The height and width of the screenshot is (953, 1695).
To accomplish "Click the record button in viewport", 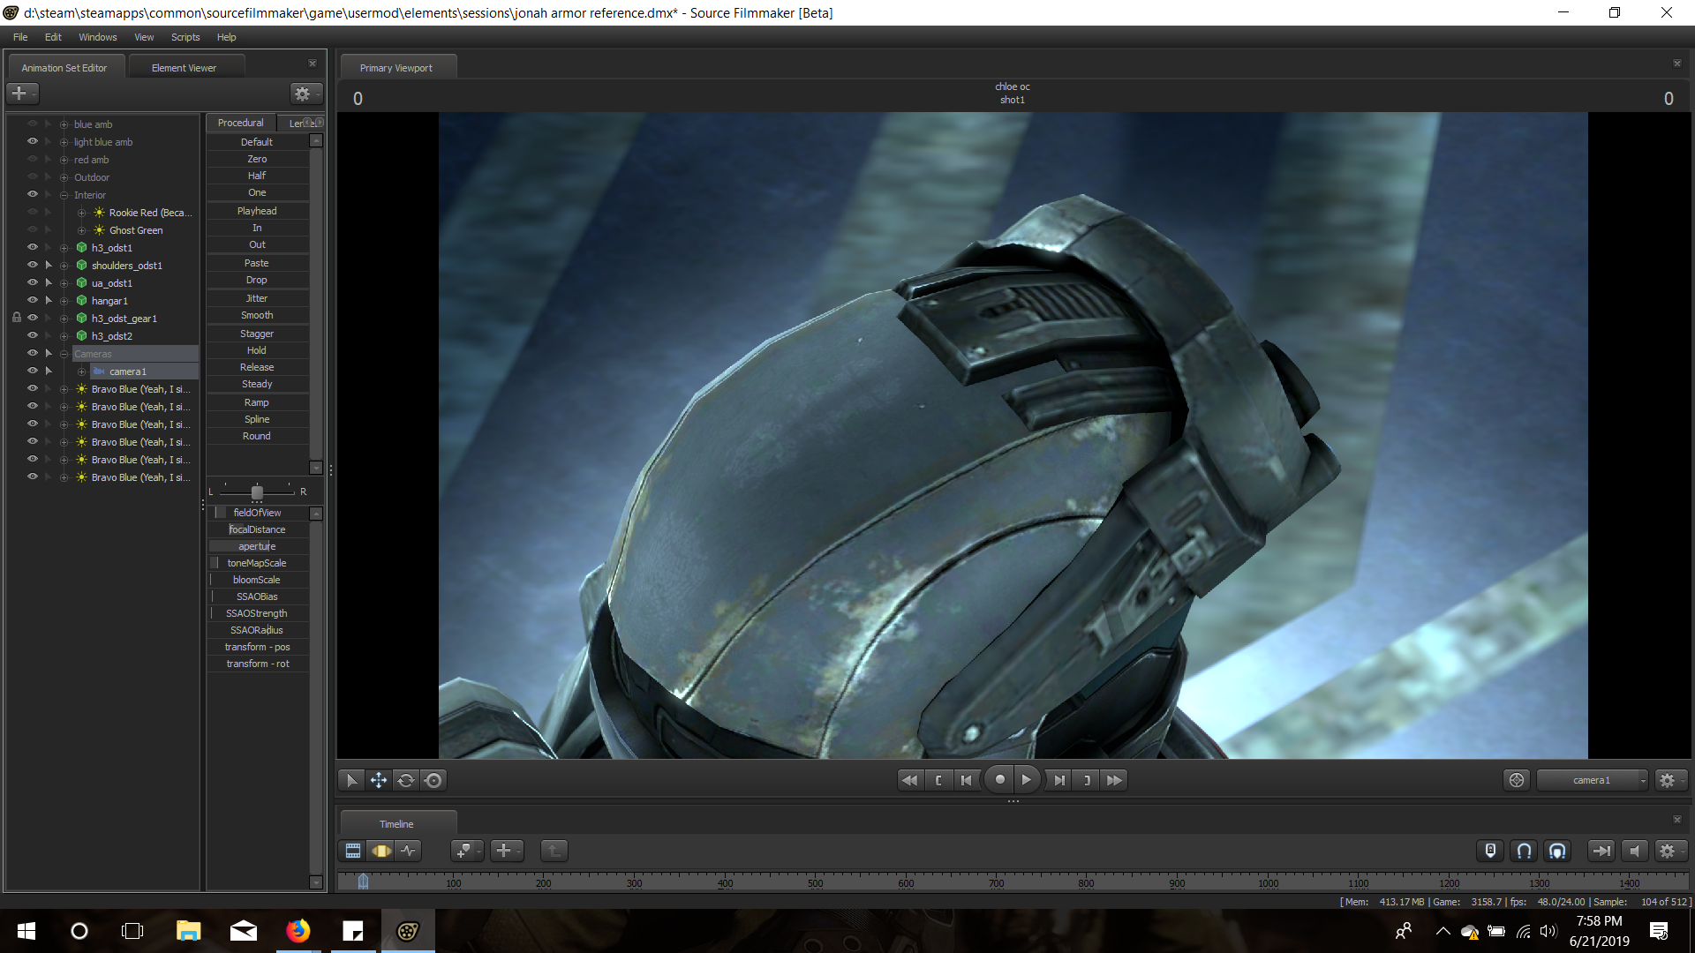I will pyautogui.click(x=999, y=779).
